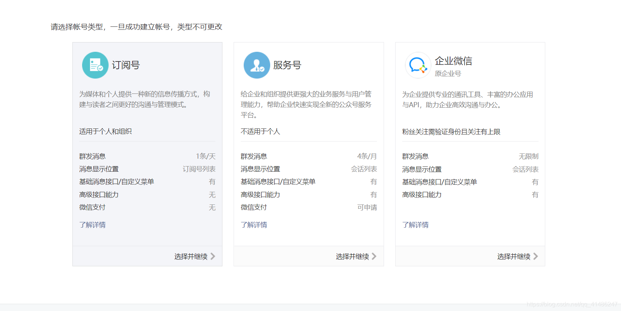This screenshot has height=311, width=621.
Task: Click the 1条/天 value
Action: [x=206, y=156]
